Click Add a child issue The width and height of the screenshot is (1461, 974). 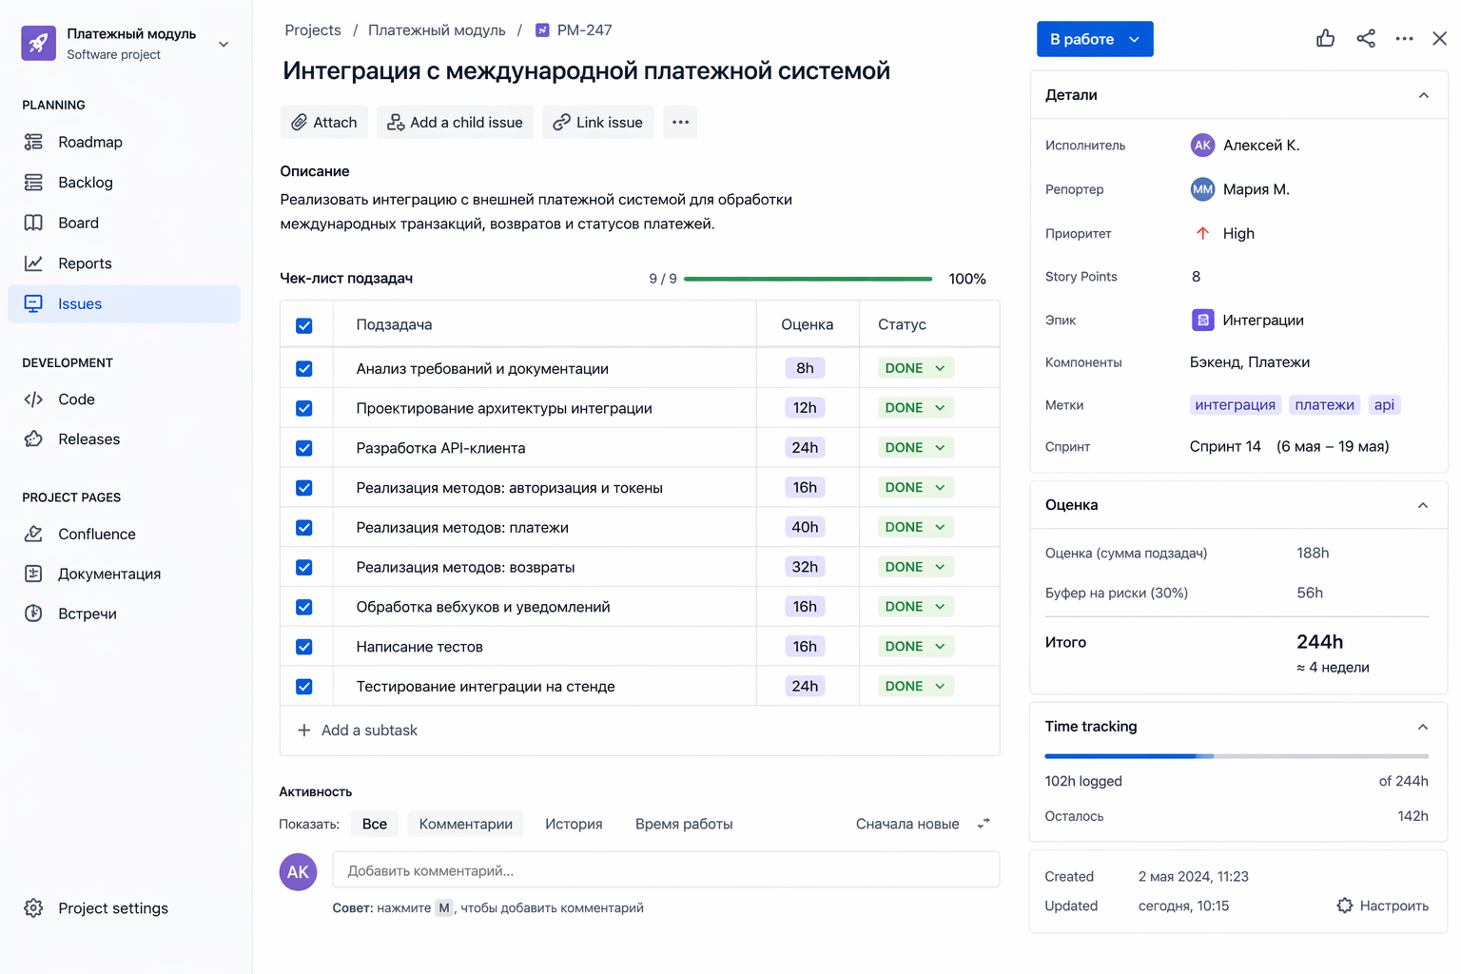pos(455,122)
